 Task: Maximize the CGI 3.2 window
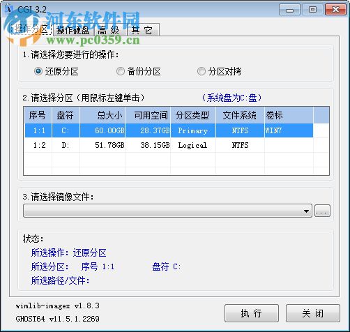pyautogui.click(x=312, y=10)
